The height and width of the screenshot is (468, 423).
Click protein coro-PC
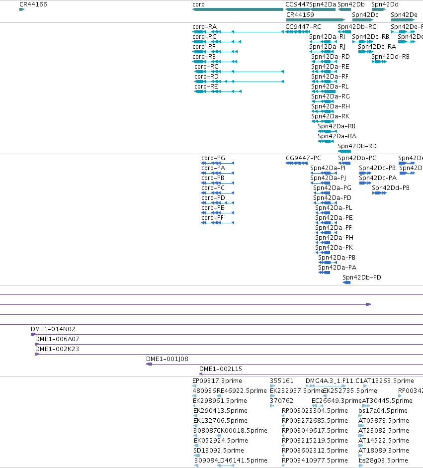(213, 188)
